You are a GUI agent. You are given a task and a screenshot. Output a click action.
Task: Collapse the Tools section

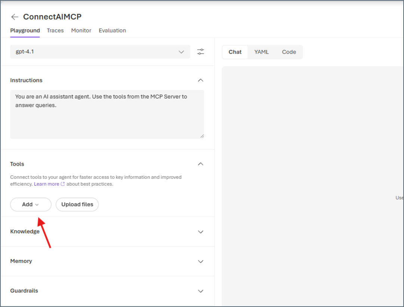[x=200, y=164]
